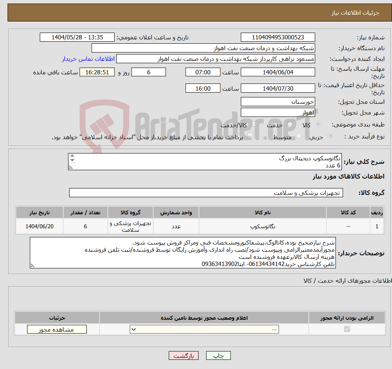
Task: Click the ردیف column header
Action: [377, 212]
